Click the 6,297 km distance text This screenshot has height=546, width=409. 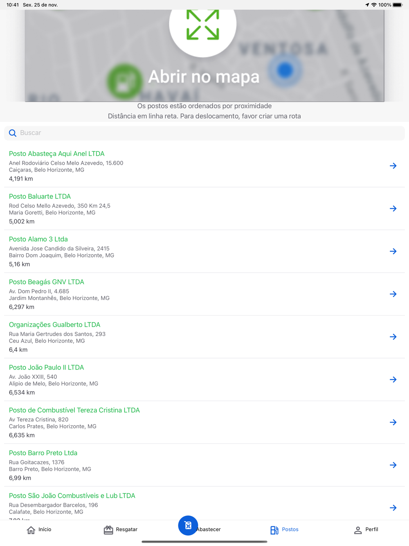[22, 307]
